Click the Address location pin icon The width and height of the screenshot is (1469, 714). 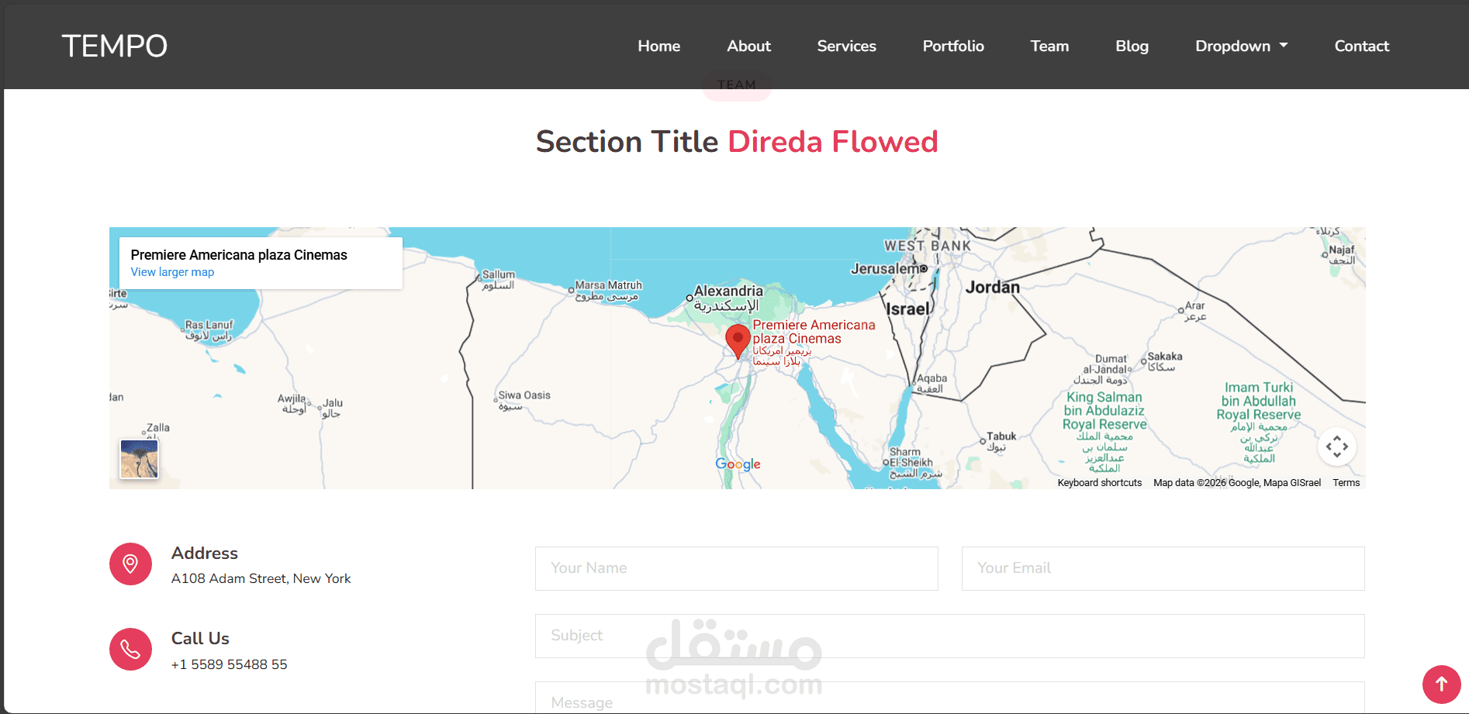(130, 564)
